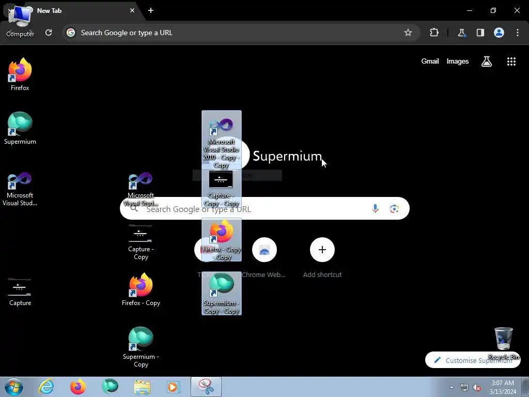This screenshot has width=529, height=397.
Task: Close the New Tab tab
Action: coord(132,10)
